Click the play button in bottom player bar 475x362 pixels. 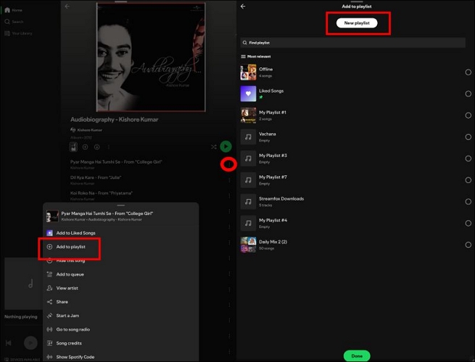[x=30, y=342]
